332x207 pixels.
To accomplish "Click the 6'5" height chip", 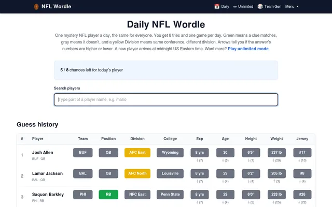I will (251, 153).
